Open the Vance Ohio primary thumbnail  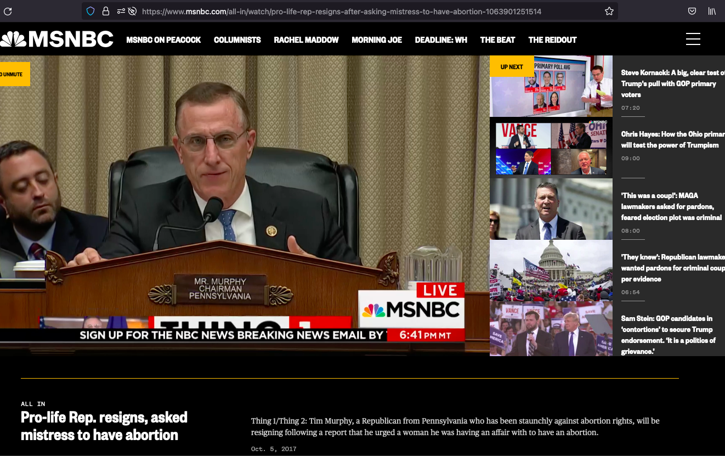[551, 148]
